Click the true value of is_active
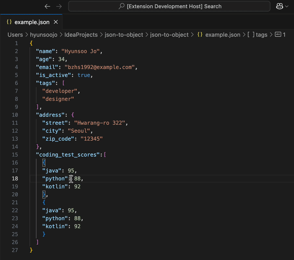294x260 pixels. pos(84,75)
